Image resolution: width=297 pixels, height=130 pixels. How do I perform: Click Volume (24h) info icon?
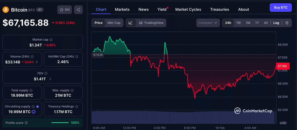tap(32, 56)
